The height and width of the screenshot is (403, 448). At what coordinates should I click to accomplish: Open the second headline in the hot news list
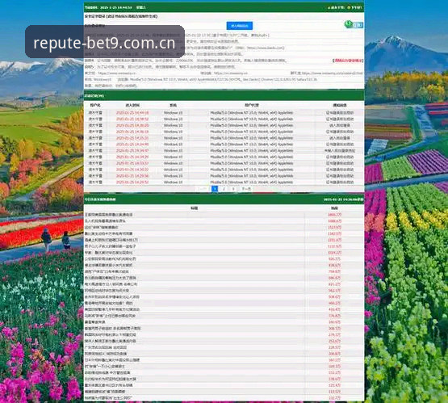click(105, 221)
